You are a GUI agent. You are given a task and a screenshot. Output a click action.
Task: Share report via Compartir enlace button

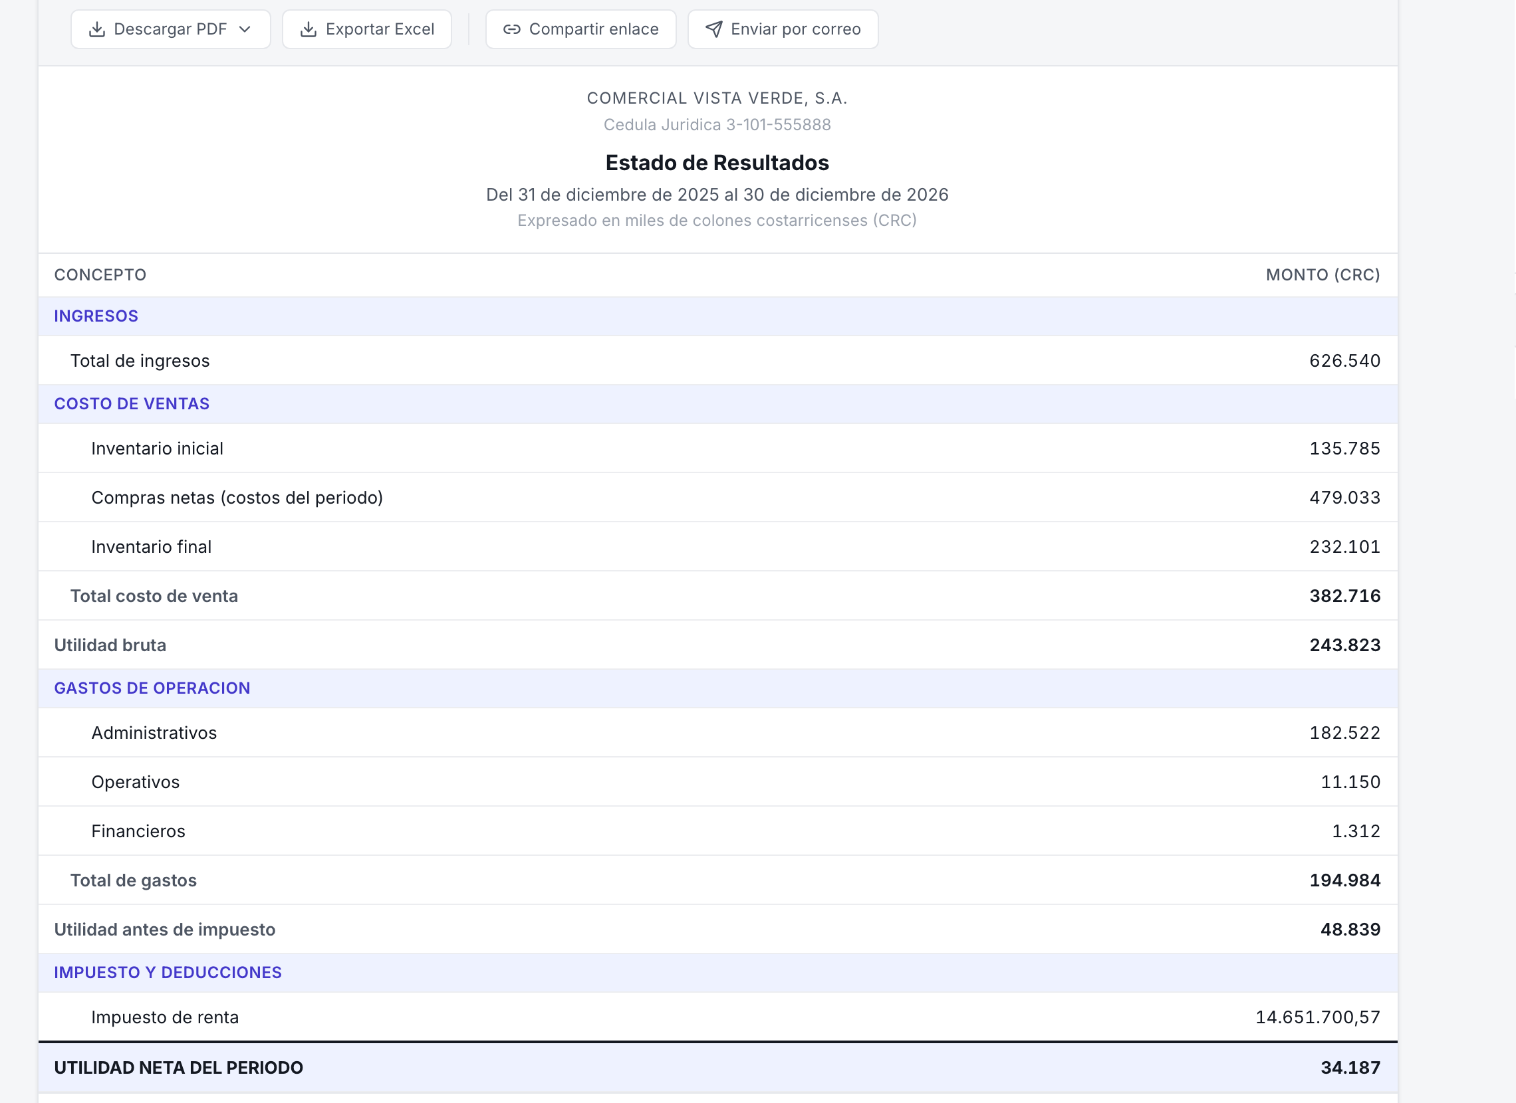pyautogui.click(x=581, y=29)
